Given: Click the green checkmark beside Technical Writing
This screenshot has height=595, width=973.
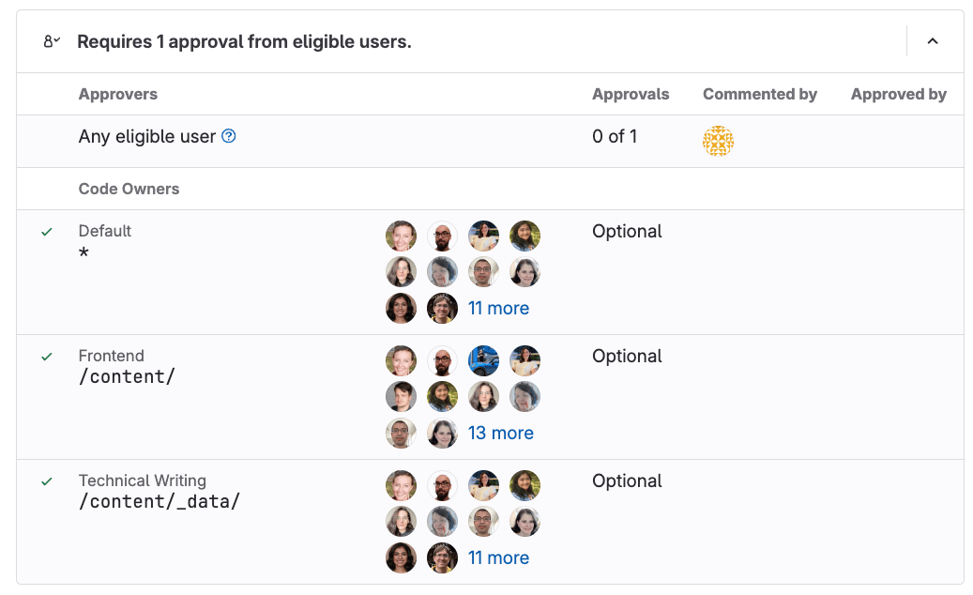Looking at the screenshot, I should pyautogui.click(x=46, y=480).
